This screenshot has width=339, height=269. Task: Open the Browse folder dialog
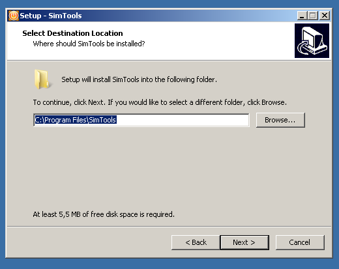280,120
